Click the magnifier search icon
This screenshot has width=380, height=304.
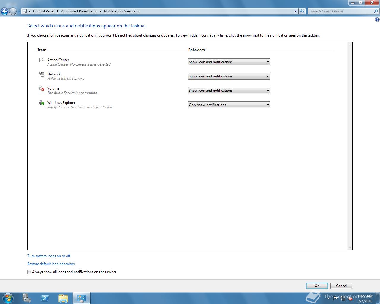[376, 11]
